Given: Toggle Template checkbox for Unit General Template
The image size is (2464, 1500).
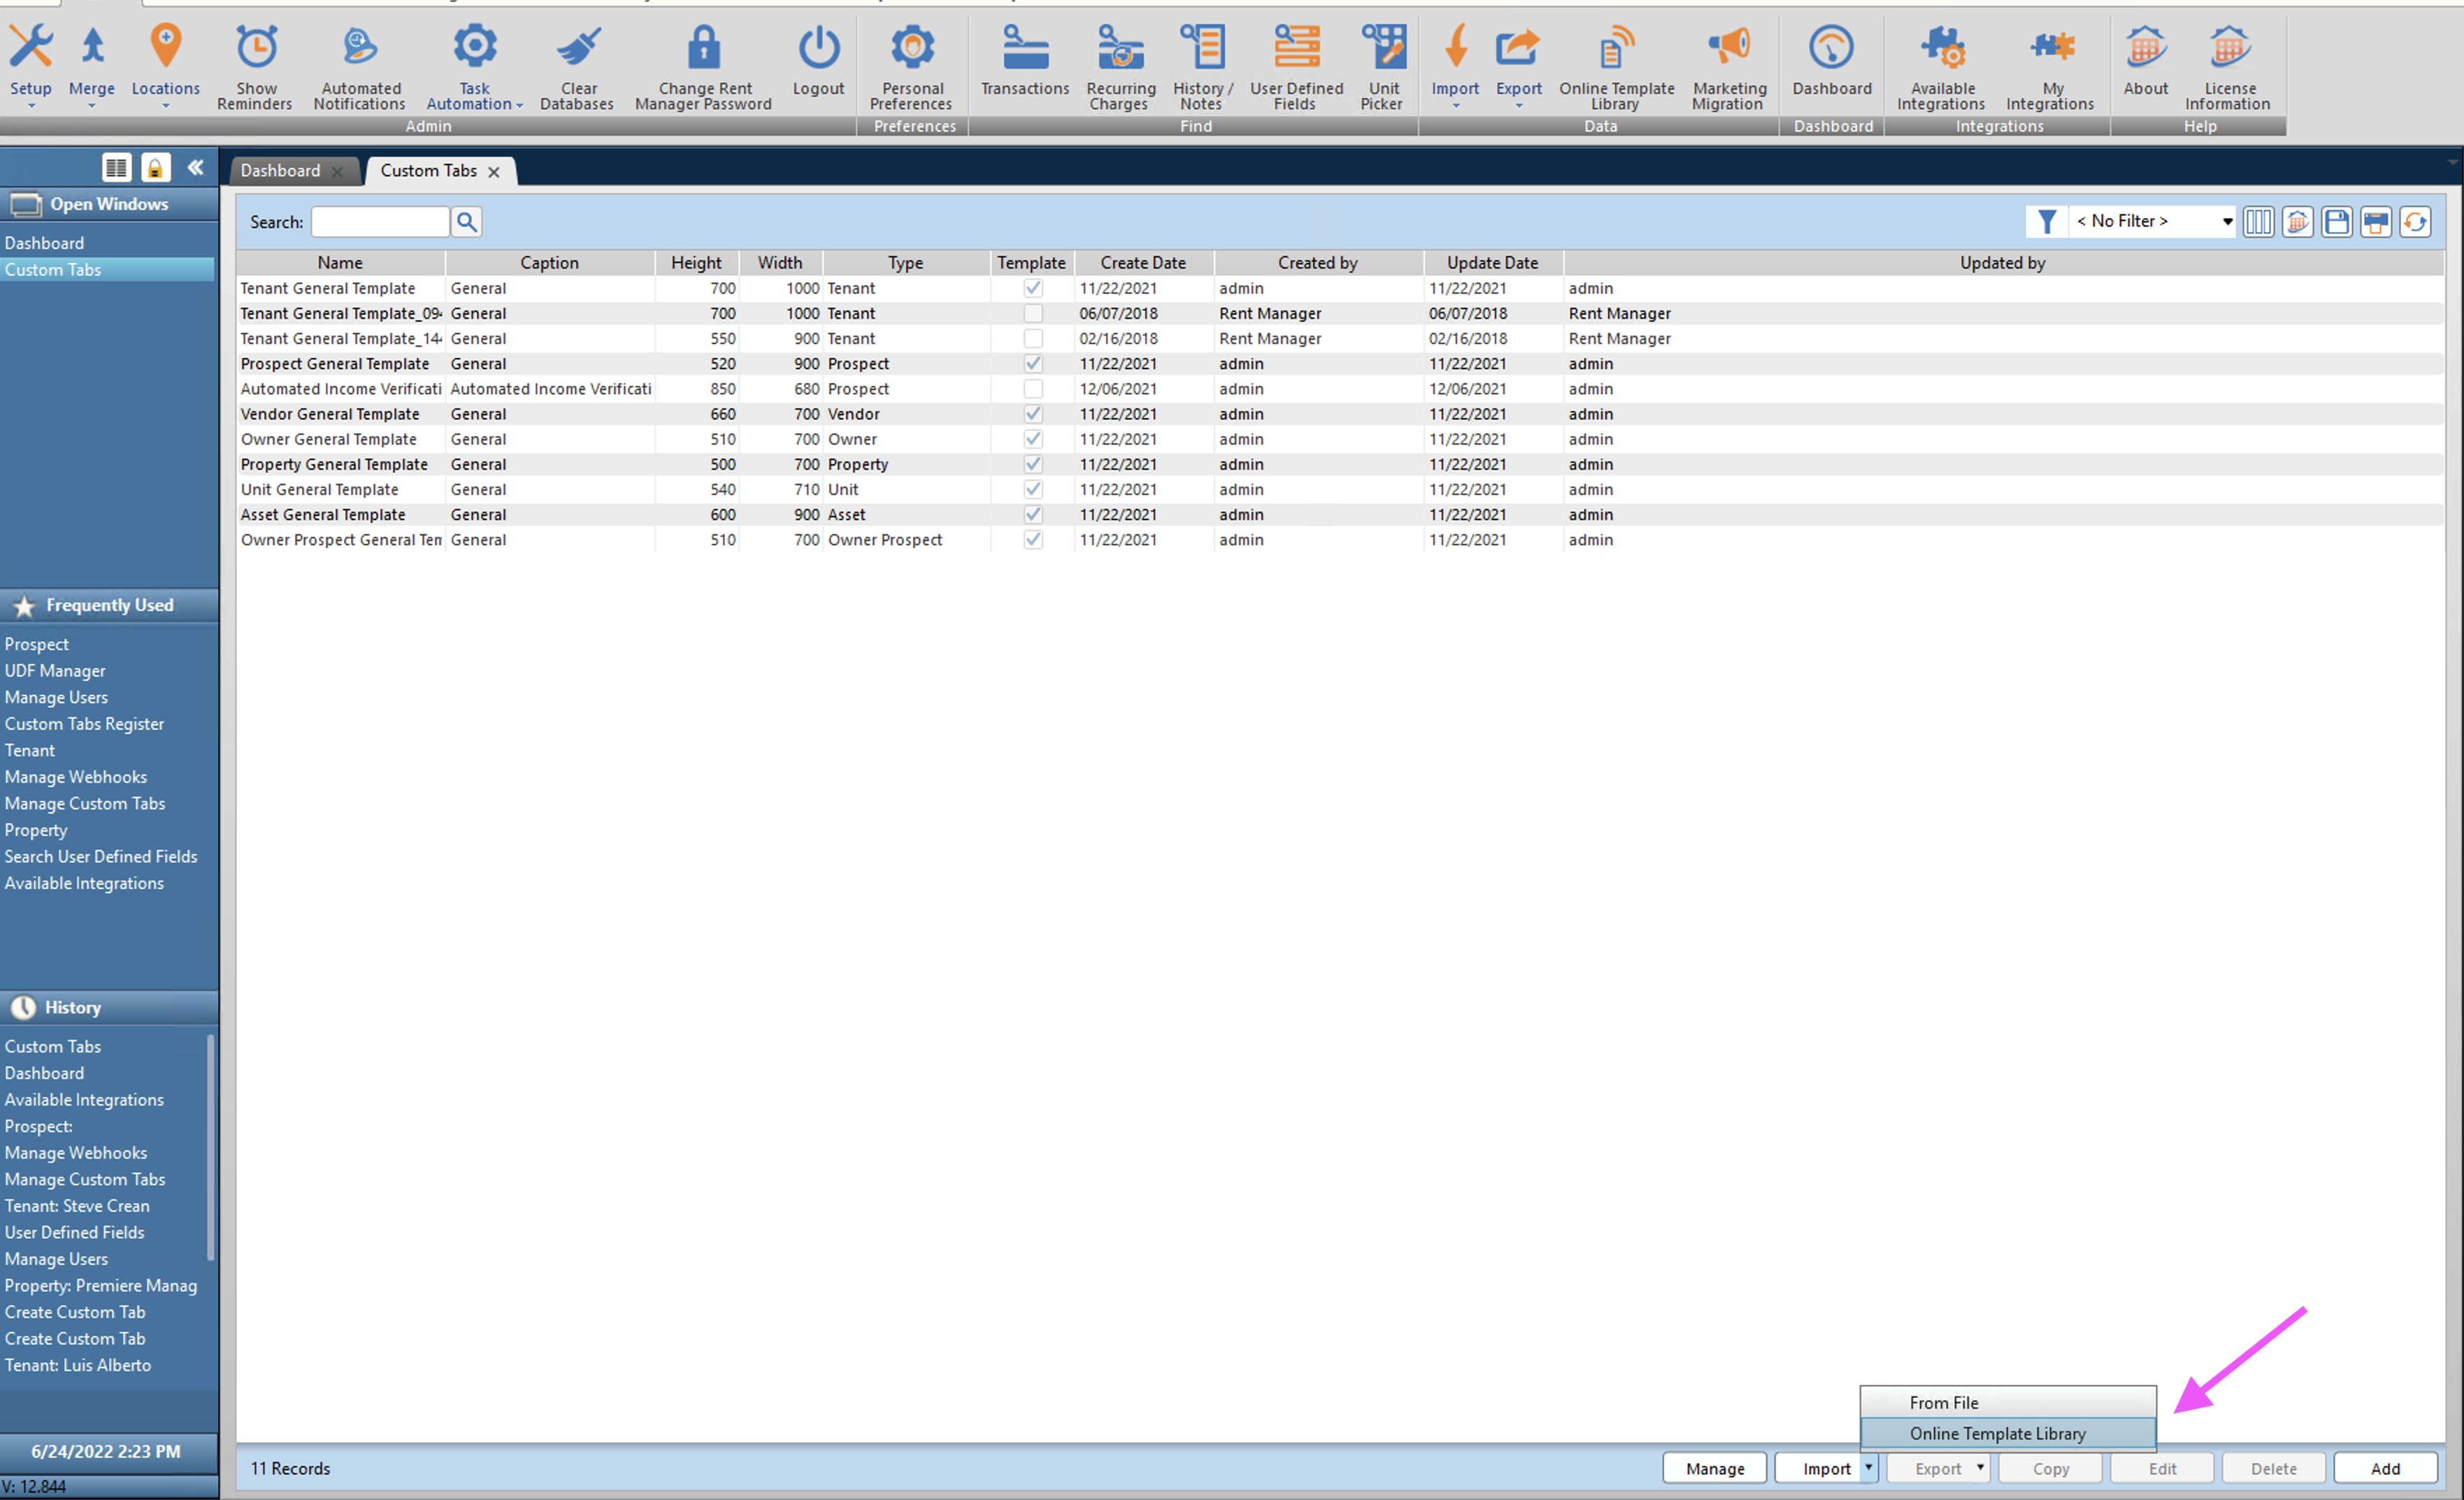Looking at the screenshot, I should pos(1033,489).
